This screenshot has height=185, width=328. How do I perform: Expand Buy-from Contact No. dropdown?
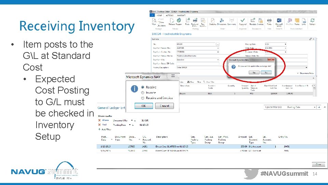(x=218, y=52)
